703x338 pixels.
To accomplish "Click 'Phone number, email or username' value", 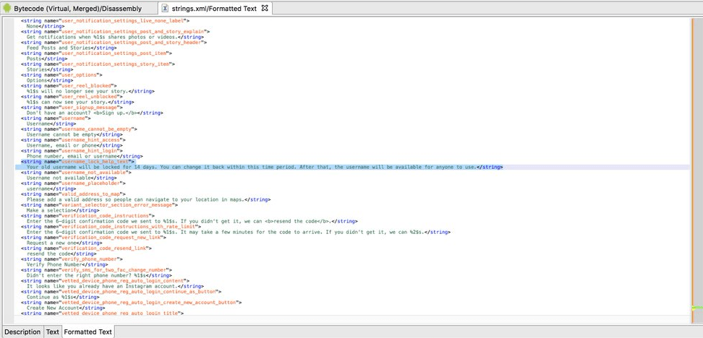I will (72, 156).
